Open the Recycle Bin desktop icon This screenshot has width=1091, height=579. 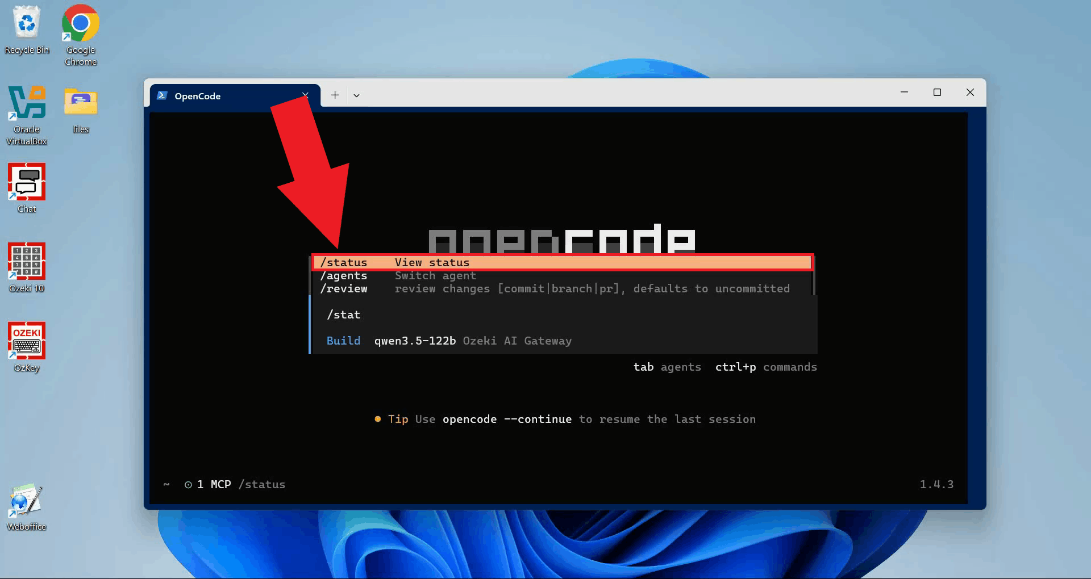coord(27,30)
